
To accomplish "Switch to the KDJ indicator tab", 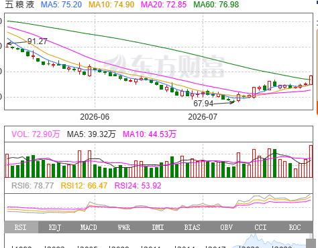I will coord(55,227).
